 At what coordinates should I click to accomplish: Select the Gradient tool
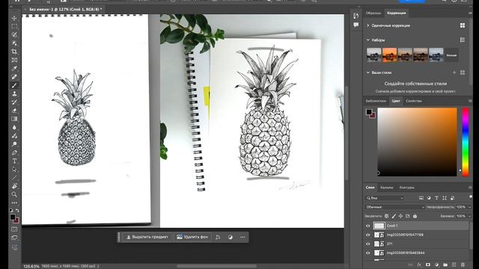click(x=14, y=119)
